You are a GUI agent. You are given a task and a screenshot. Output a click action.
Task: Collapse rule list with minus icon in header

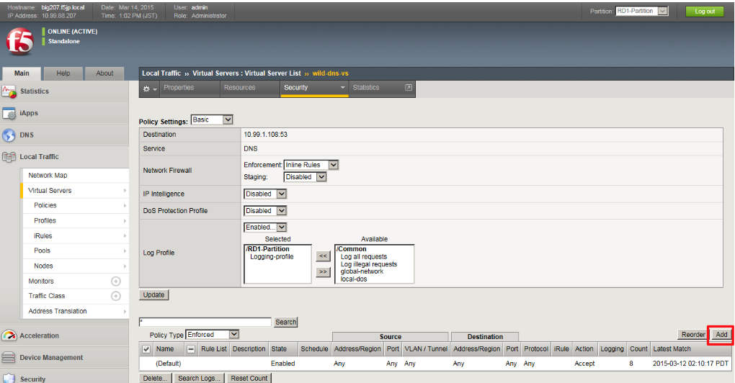[x=191, y=349]
